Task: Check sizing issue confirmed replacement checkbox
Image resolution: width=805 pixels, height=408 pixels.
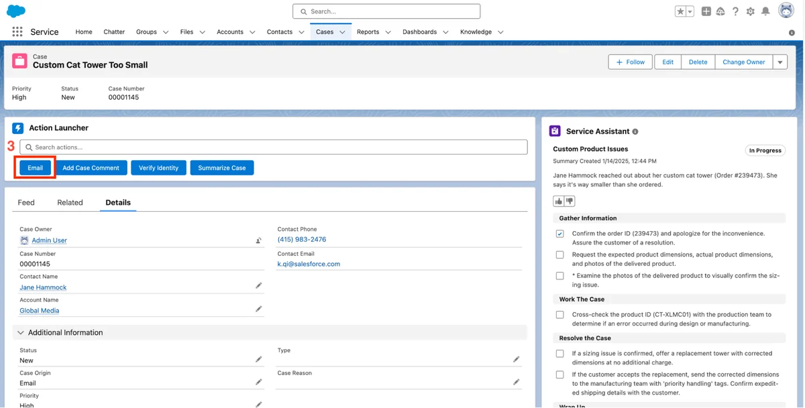Action: pos(559,353)
